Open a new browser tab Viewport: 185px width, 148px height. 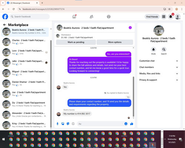pyautogui.click(x=42, y=3)
